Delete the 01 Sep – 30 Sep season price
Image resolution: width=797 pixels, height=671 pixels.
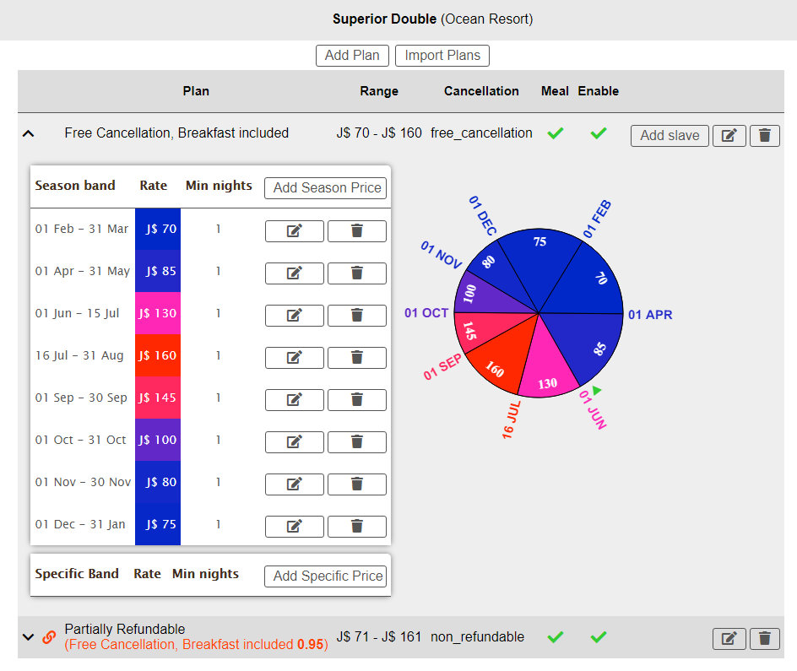point(357,400)
